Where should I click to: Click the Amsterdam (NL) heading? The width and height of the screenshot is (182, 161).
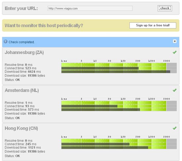pos(22,90)
